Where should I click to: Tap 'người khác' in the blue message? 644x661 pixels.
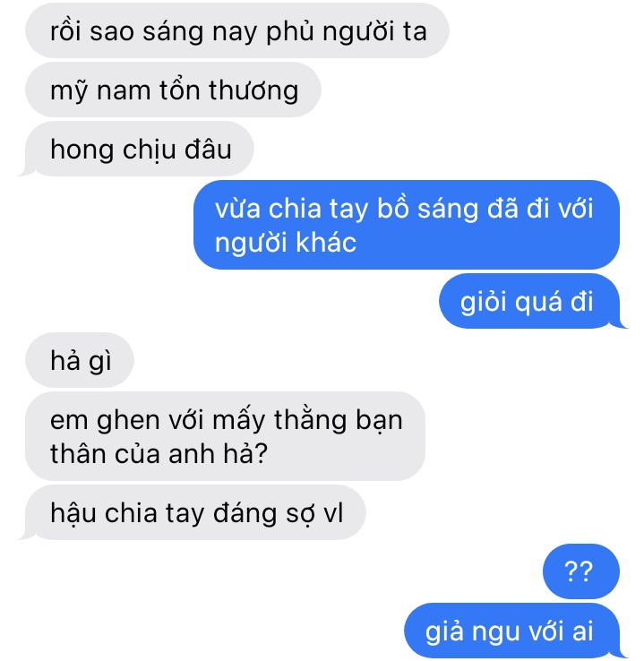pos(286,243)
